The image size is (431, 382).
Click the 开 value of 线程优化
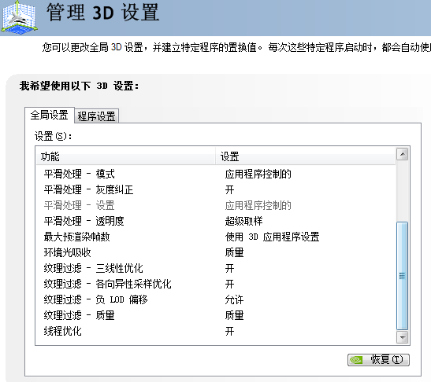tap(229, 331)
